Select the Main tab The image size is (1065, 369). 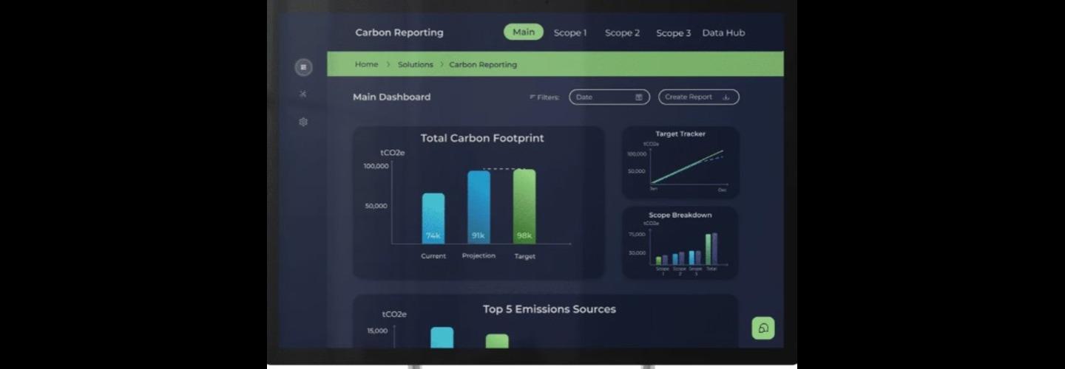[524, 32]
